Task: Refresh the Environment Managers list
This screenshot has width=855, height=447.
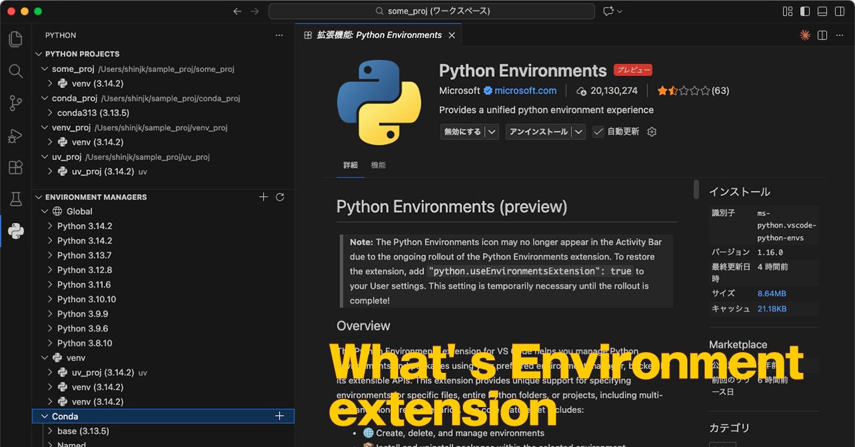Action: point(280,196)
